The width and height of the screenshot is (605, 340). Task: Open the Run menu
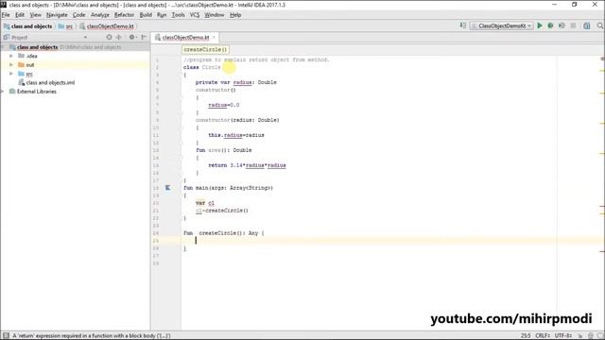(162, 15)
